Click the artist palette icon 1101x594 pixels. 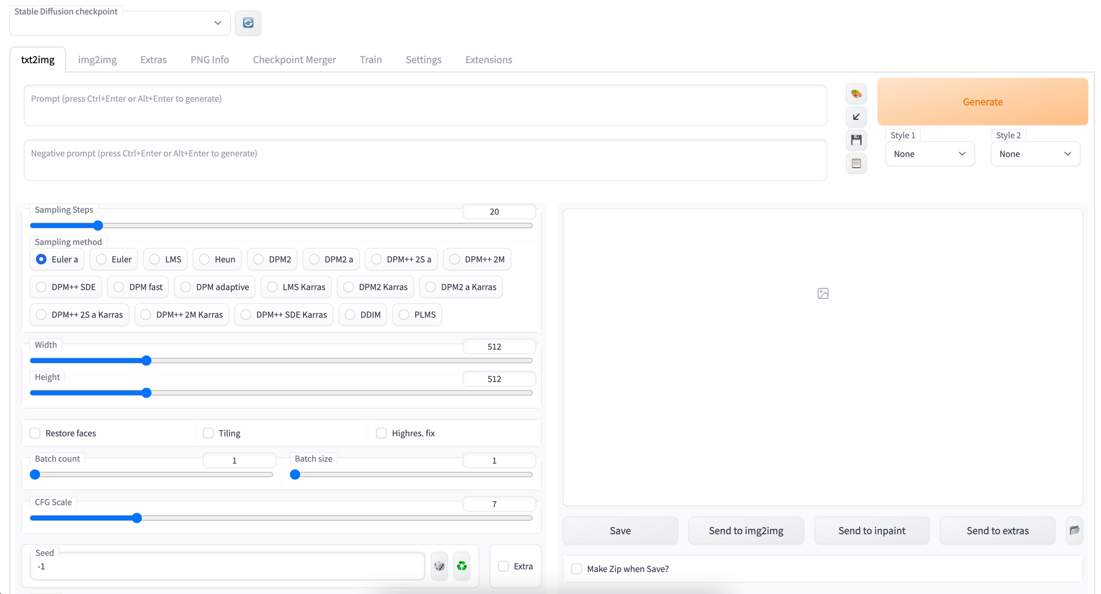[x=856, y=94]
